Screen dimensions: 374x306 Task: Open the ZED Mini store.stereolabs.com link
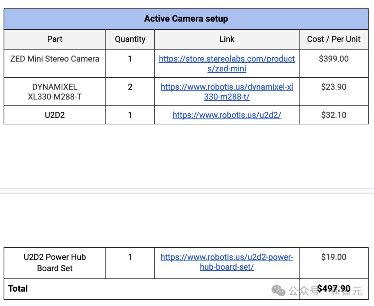tap(226, 63)
